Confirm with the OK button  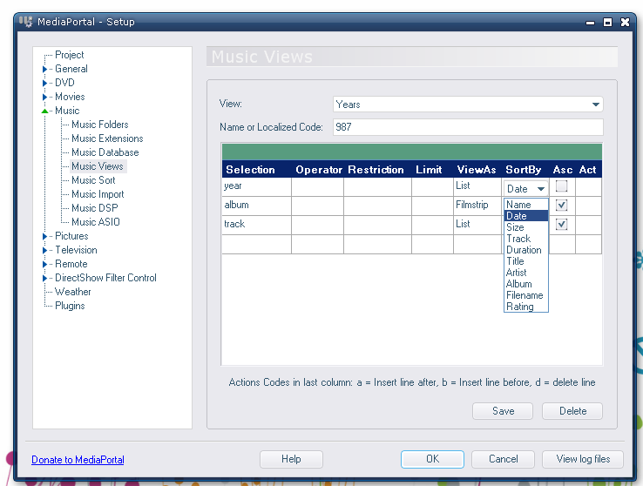pyautogui.click(x=432, y=459)
